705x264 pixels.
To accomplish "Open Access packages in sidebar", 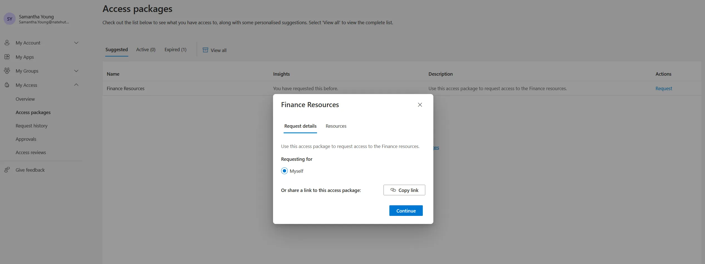I will pyautogui.click(x=33, y=112).
